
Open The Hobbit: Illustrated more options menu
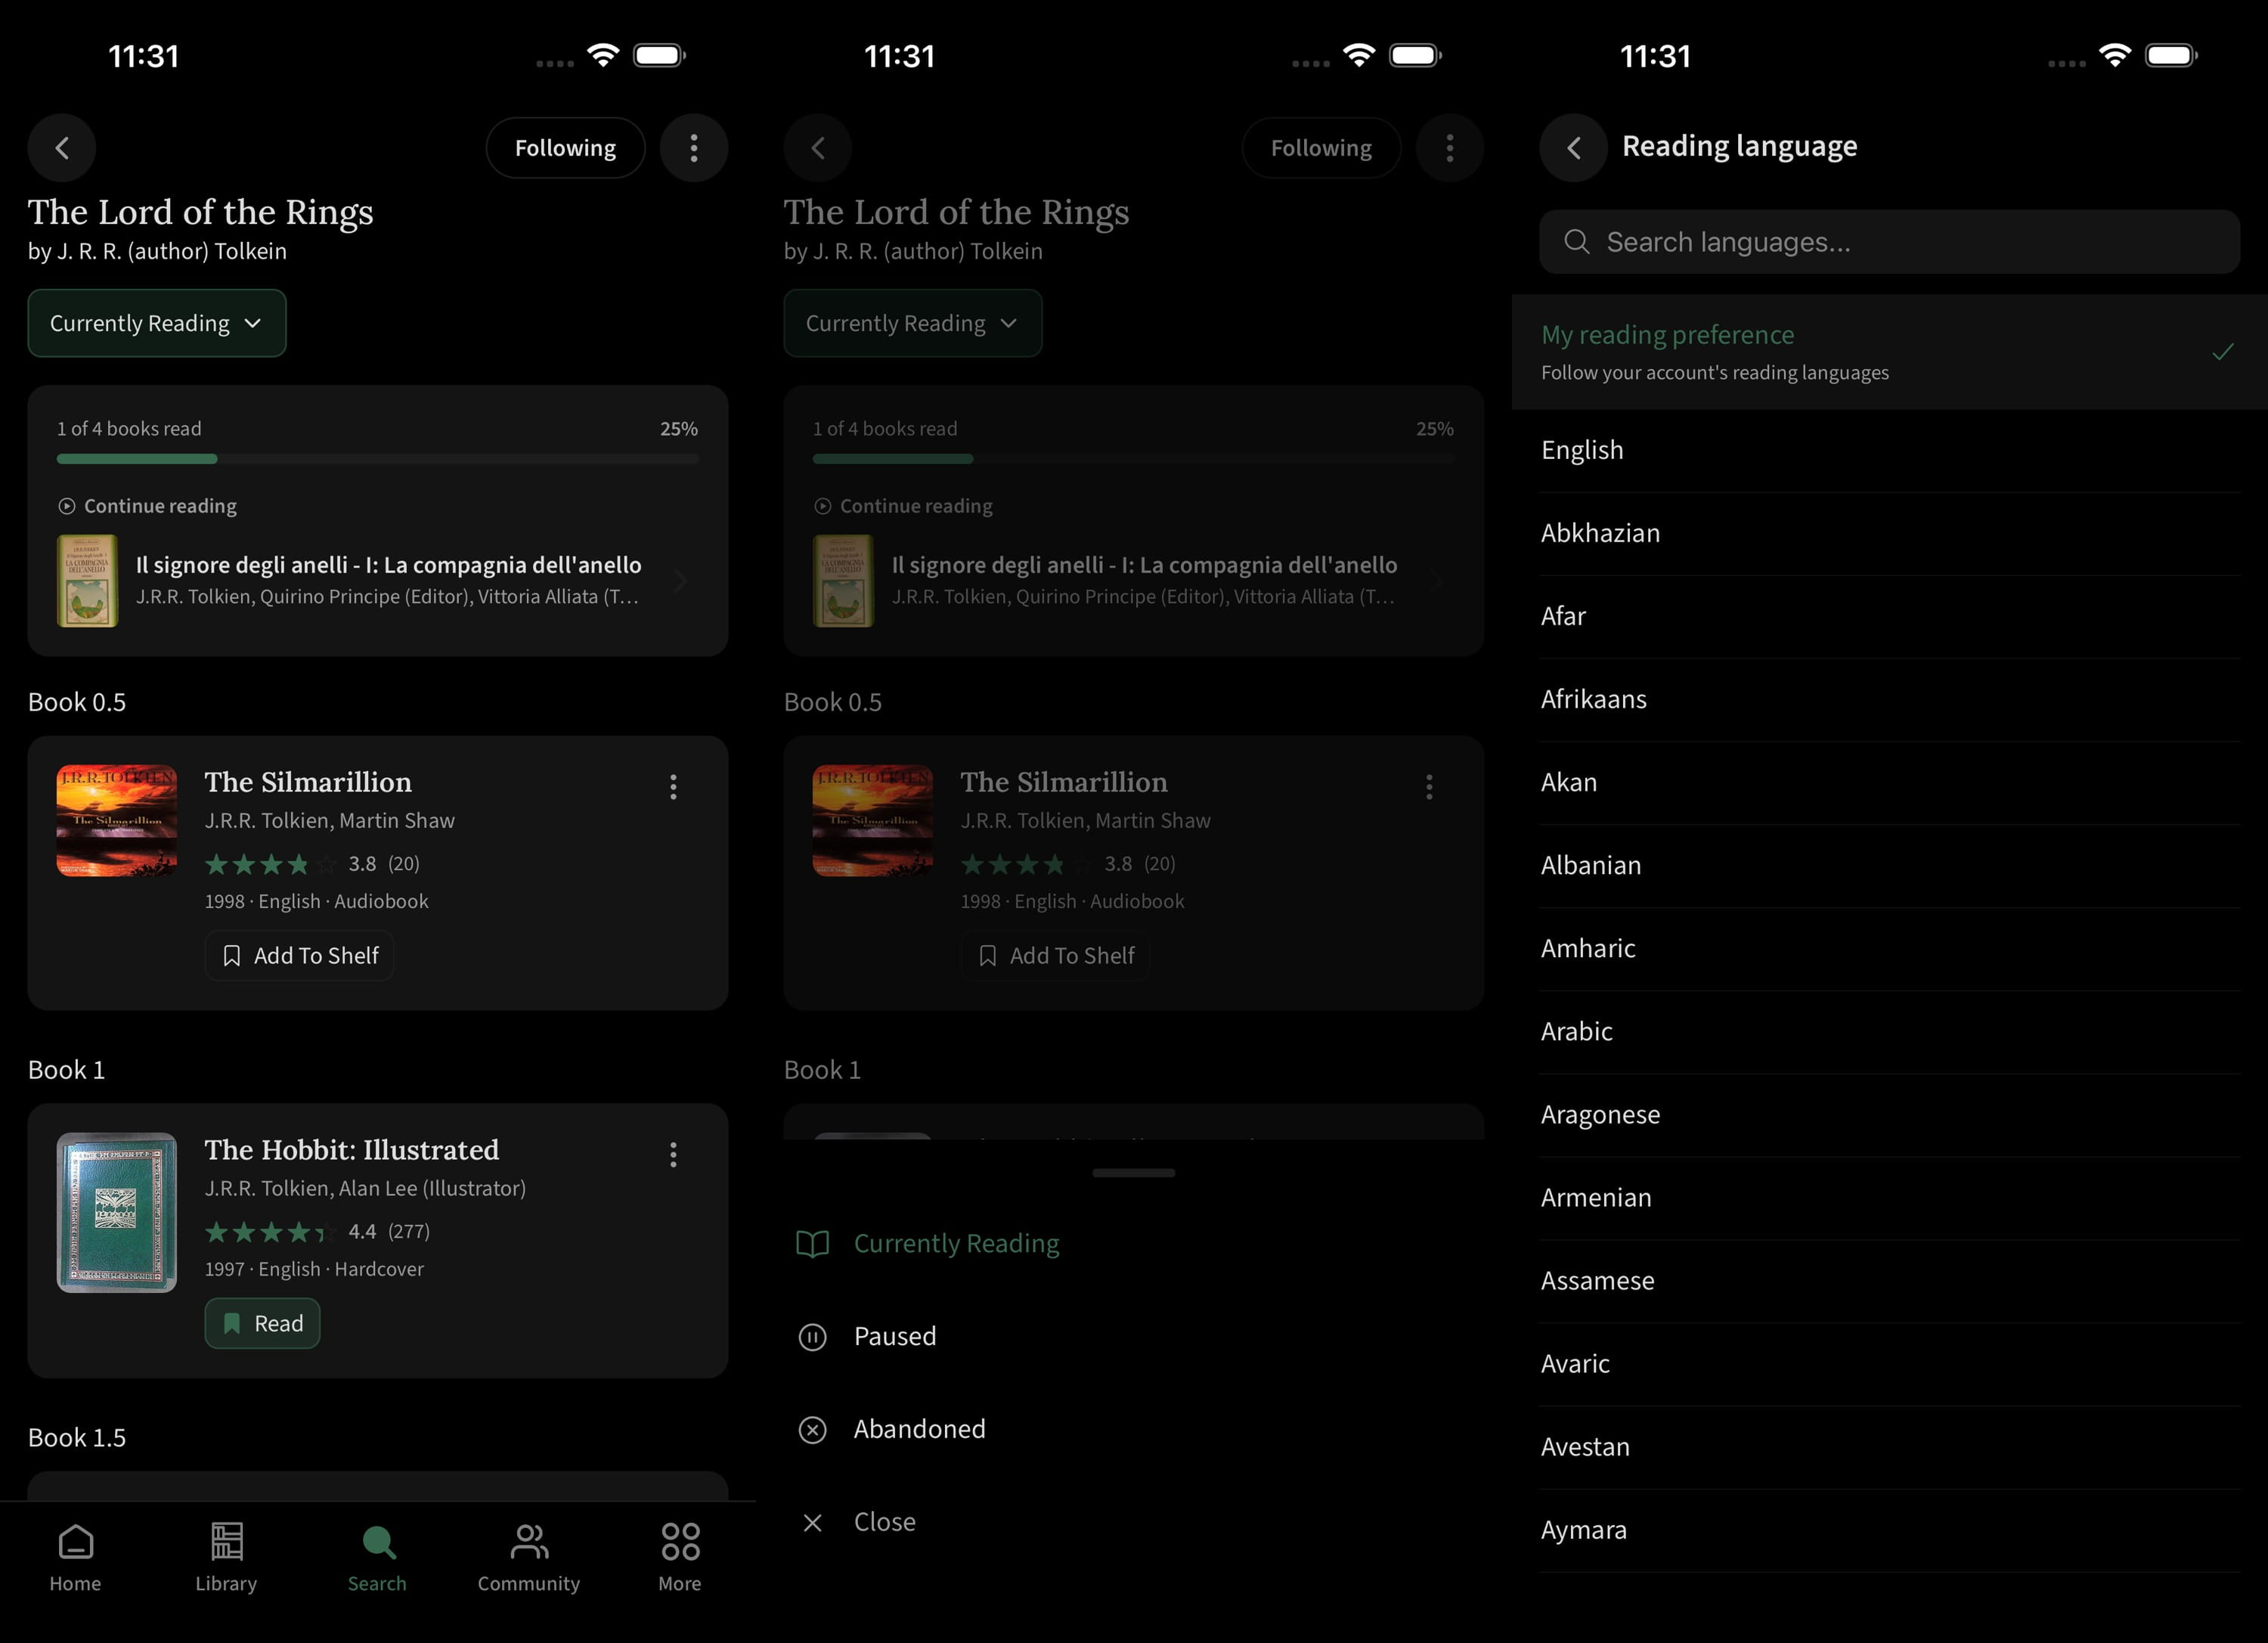coord(673,1155)
